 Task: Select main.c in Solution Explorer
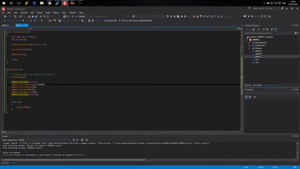click(257, 57)
